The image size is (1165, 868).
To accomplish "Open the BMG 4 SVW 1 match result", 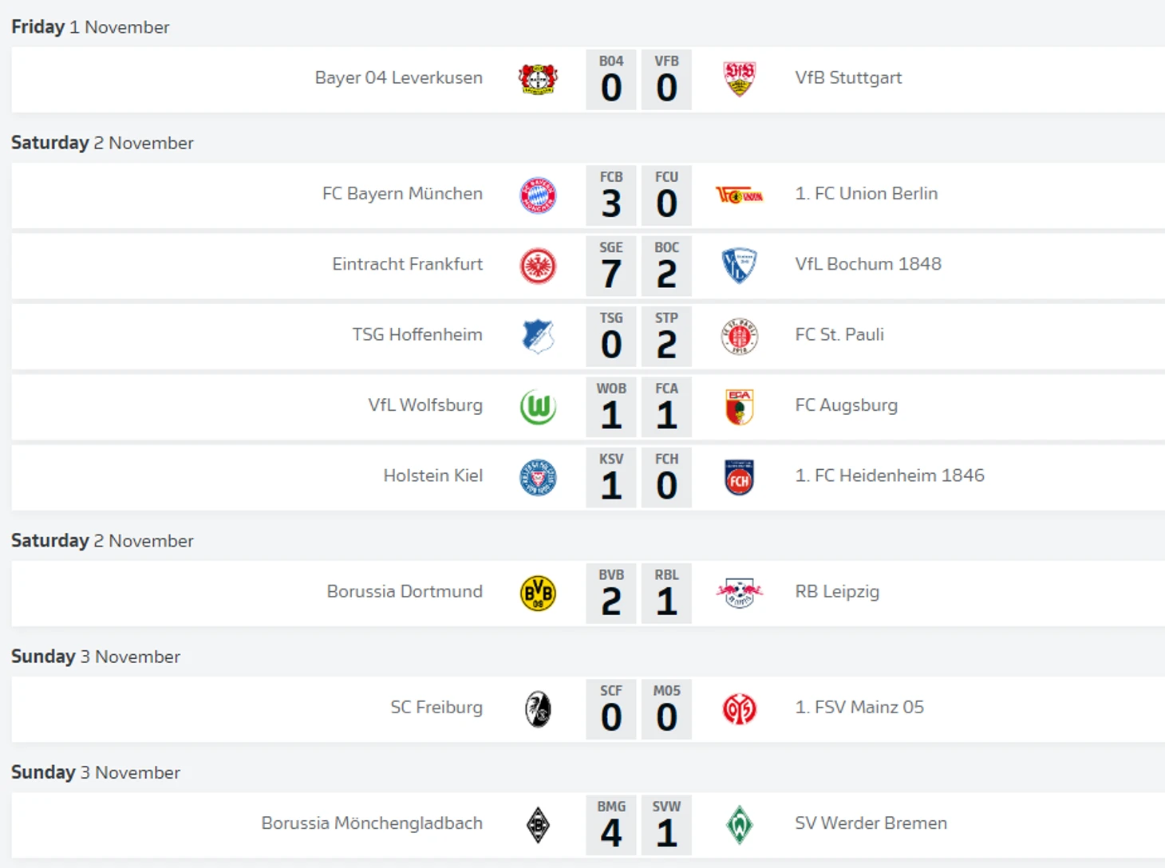I will pos(638,825).
